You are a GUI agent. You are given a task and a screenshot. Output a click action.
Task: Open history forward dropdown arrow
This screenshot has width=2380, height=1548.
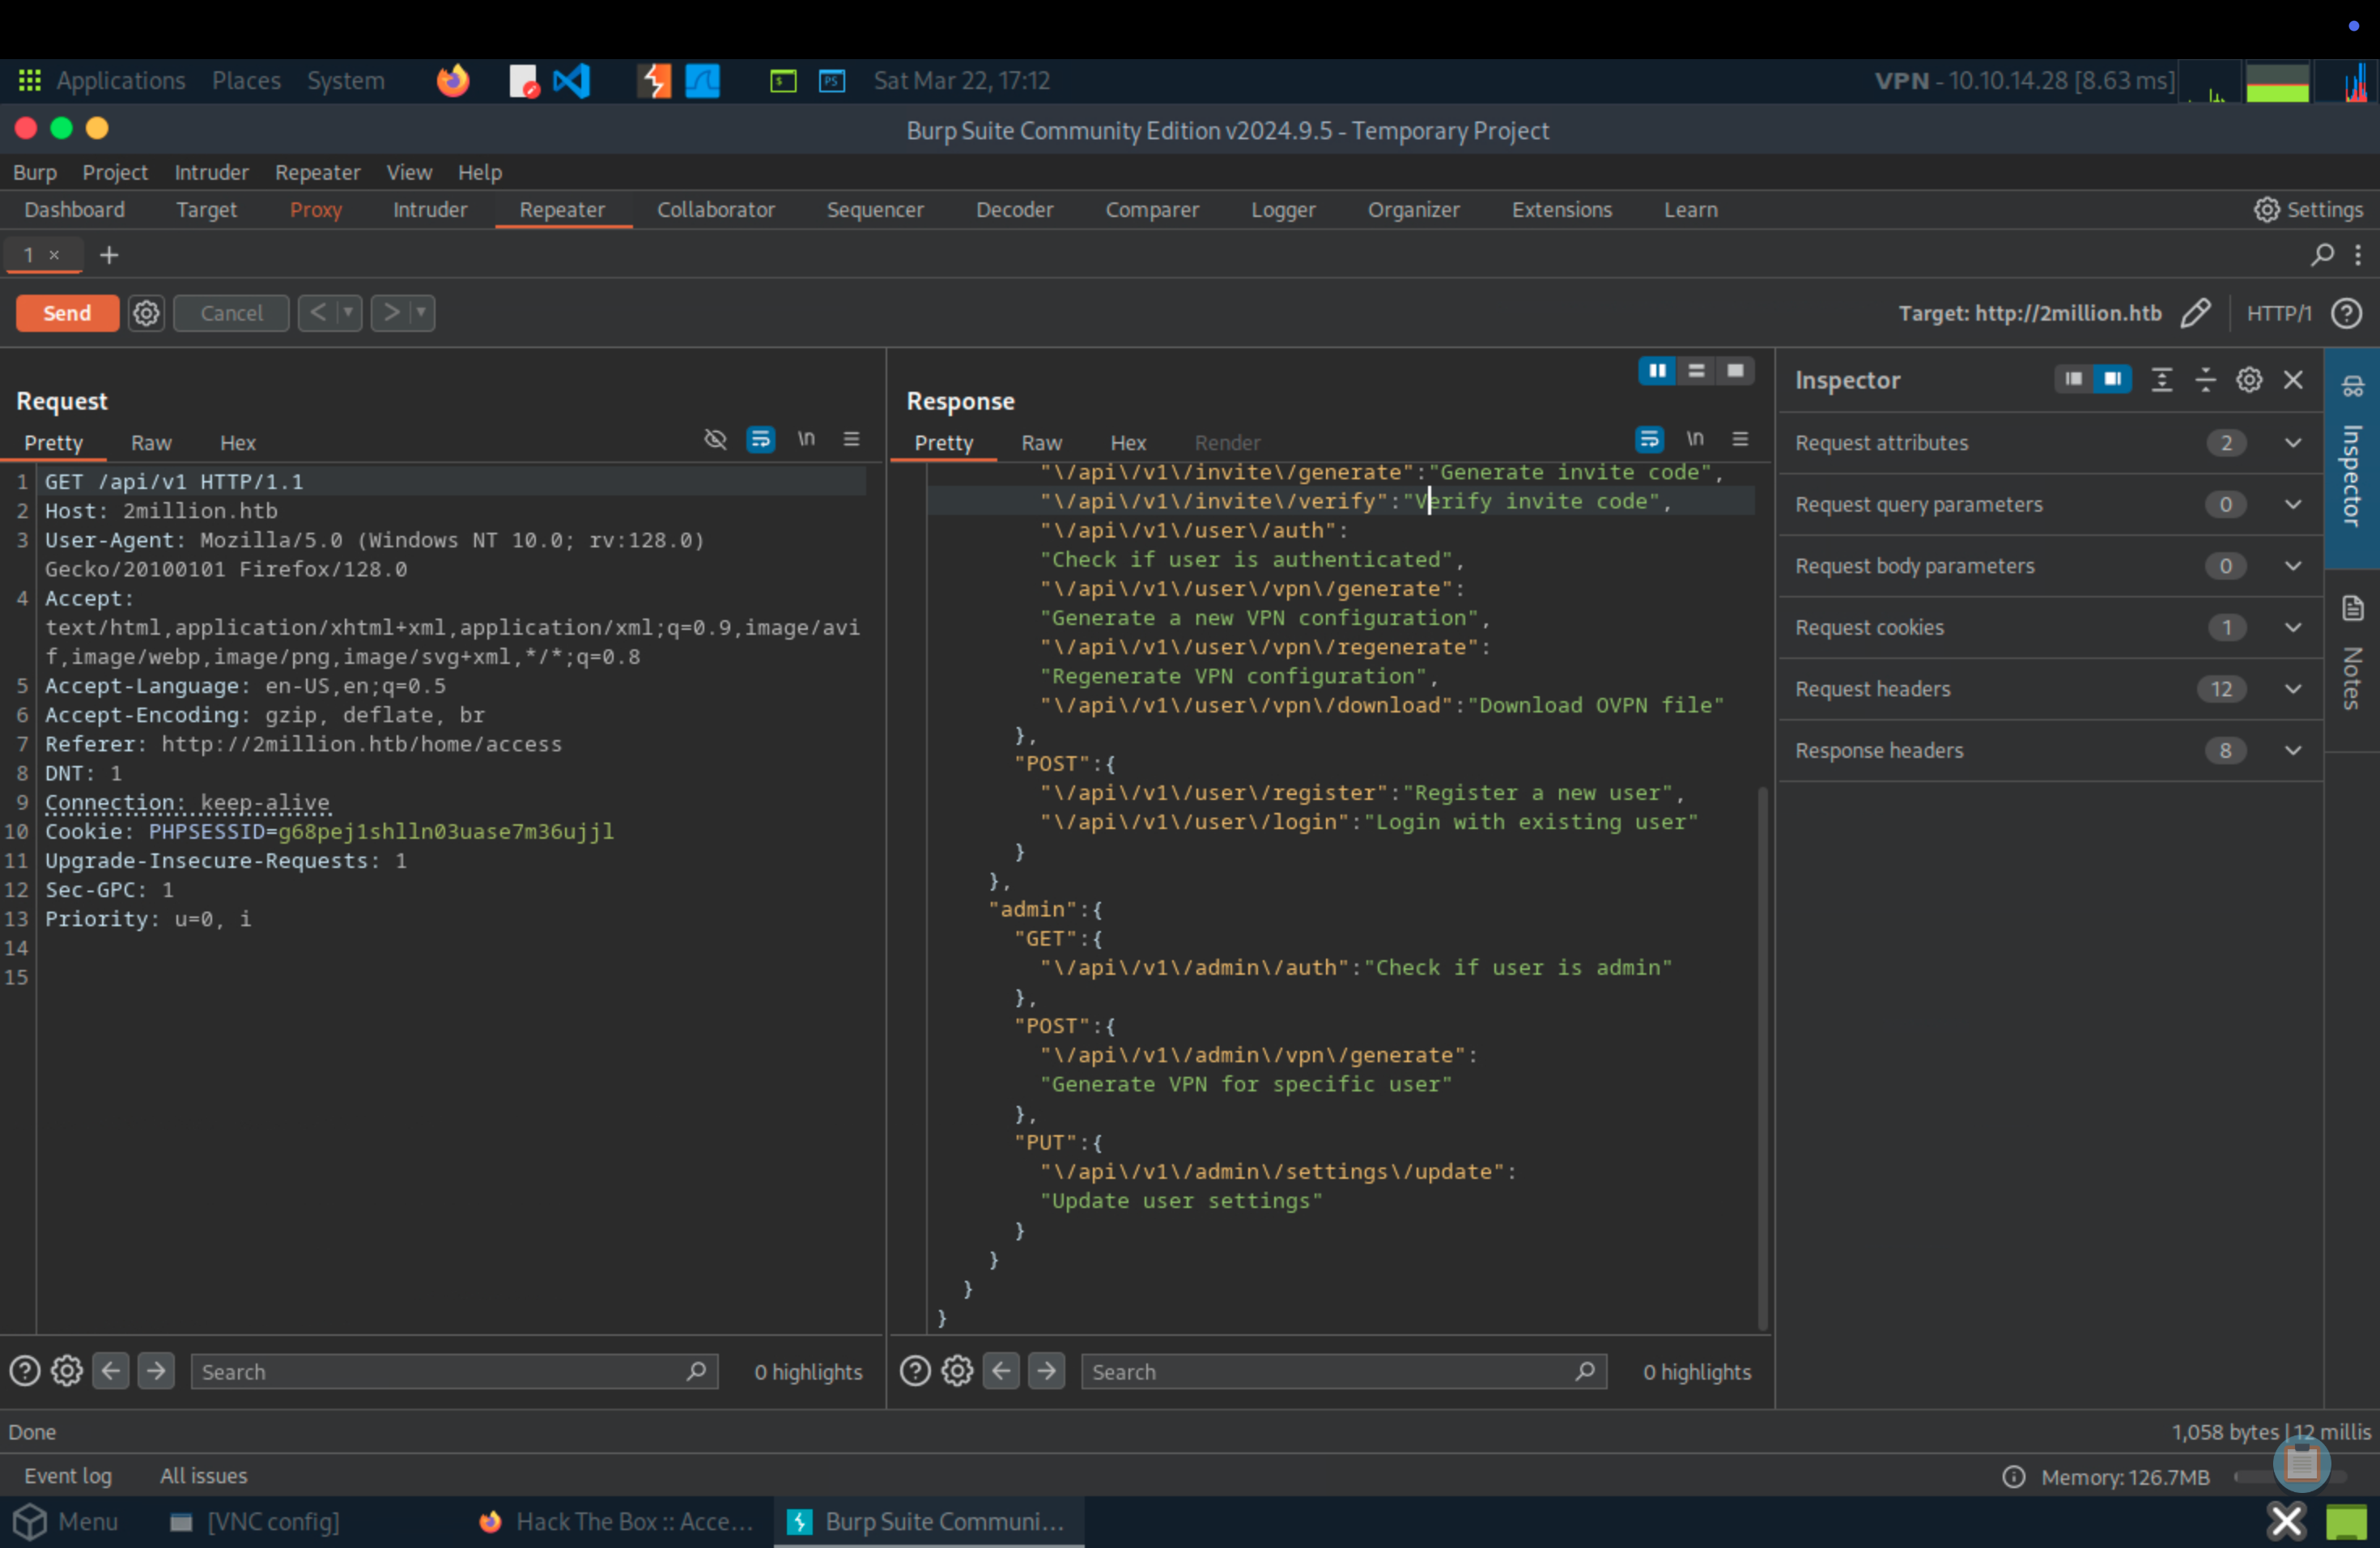pos(422,313)
